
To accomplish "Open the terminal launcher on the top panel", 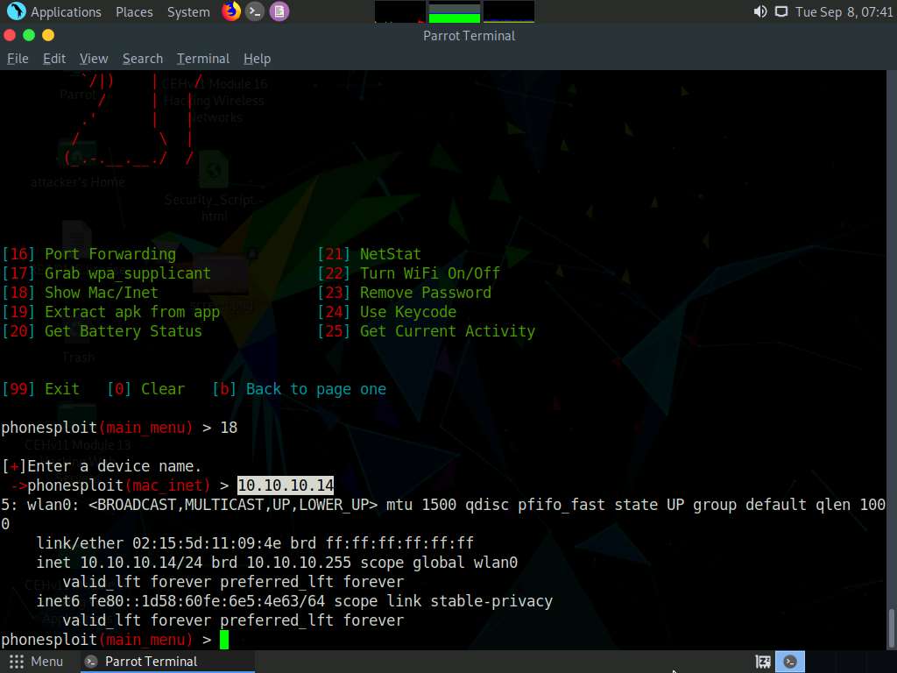I will 255,11.
